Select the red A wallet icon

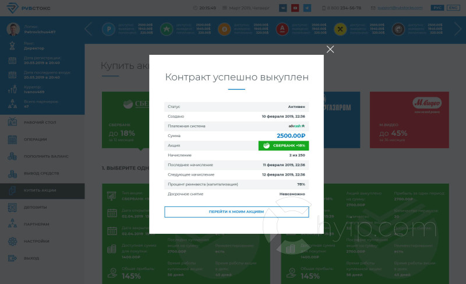[283, 29]
